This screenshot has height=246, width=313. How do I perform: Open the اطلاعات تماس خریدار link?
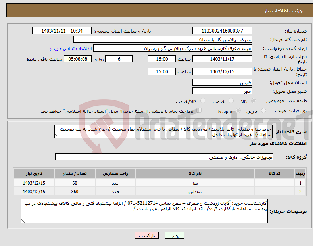click(71, 48)
